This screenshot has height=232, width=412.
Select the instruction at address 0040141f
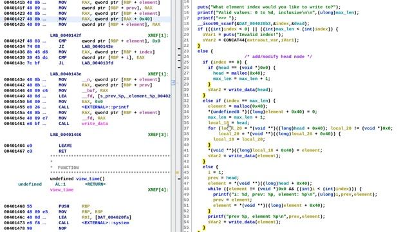coord(79,8)
